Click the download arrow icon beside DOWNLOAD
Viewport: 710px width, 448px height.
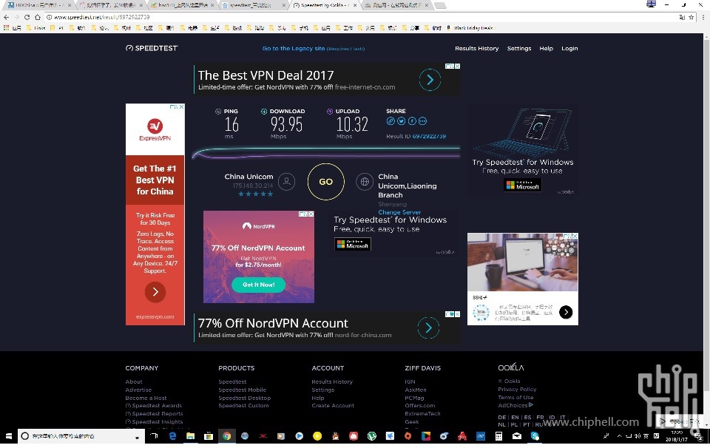(264, 112)
